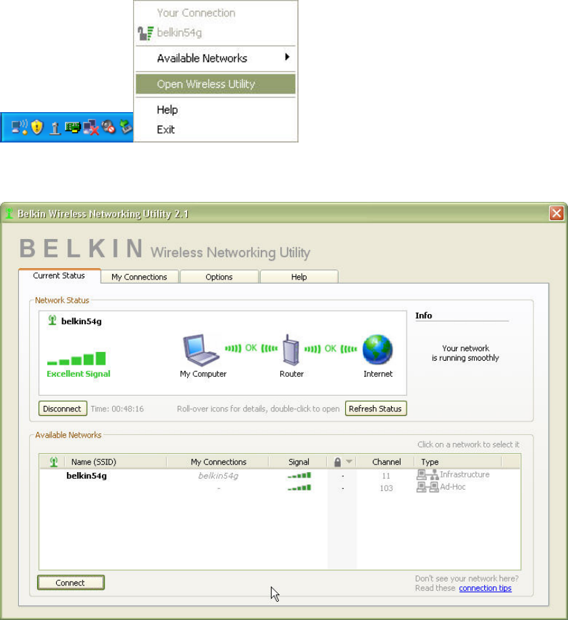This screenshot has height=620, width=568.
Task: Click channel value 11
Action: [x=386, y=475]
